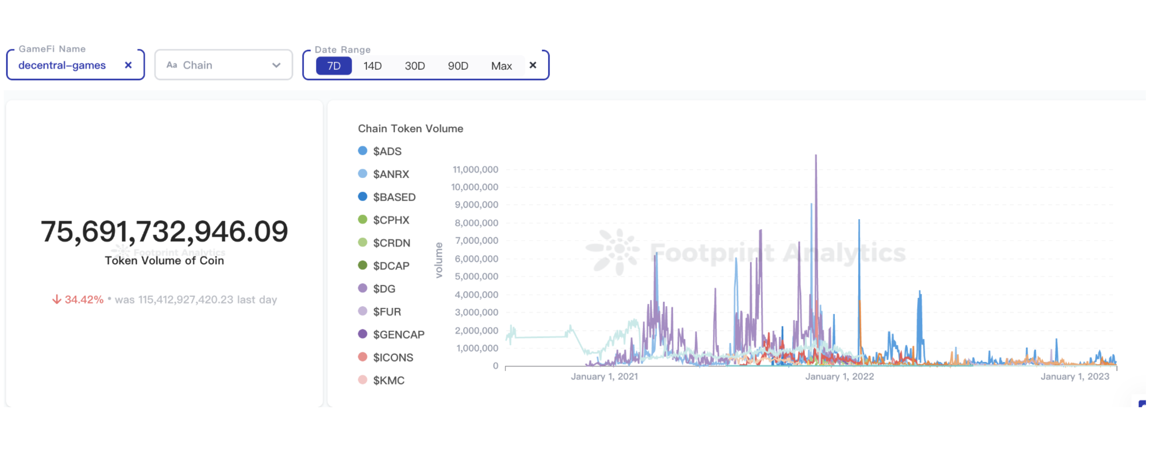This screenshot has width=1165, height=464.
Task: Click the $FUR legend label
Action: click(x=387, y=312)
